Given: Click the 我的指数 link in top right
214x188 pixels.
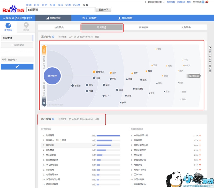Looking at the screenshot, I should click(x=171, y=2).
